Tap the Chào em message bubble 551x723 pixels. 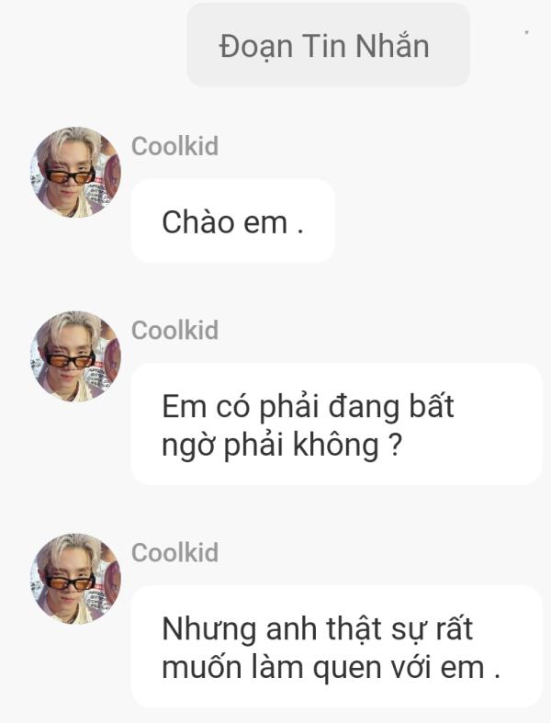point(233,220)
